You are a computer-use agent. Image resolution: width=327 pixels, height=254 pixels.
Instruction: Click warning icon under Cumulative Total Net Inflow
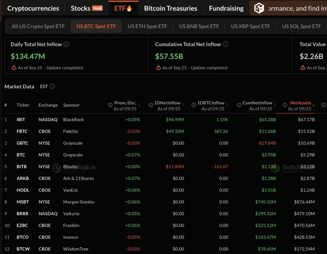[158, 67]
